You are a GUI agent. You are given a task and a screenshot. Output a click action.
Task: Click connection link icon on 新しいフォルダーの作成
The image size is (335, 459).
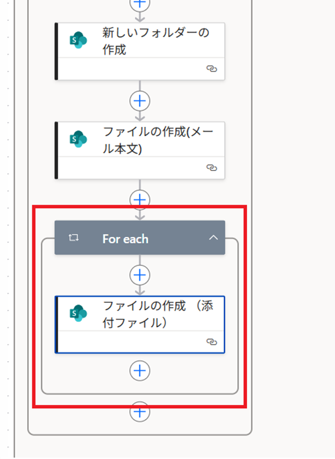212,69
